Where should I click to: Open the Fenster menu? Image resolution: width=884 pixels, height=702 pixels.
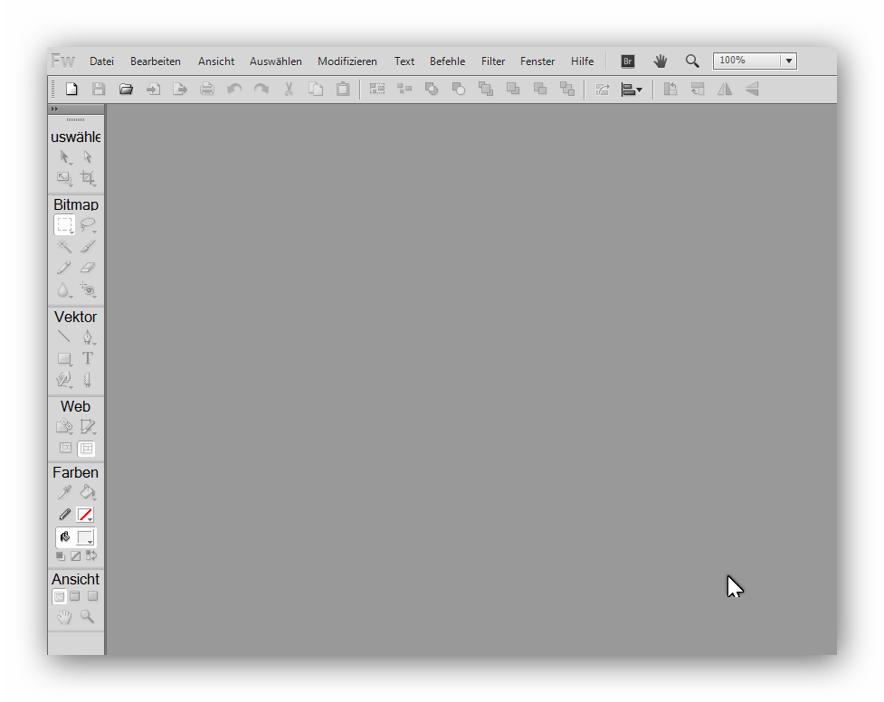coord(537,61)
